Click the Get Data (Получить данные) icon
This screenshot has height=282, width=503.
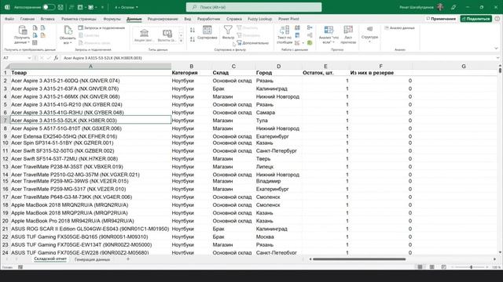[22, 31]
